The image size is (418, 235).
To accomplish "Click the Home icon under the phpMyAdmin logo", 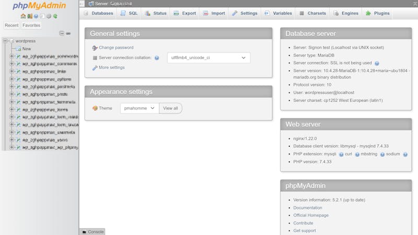I will [x=23, y=16].
